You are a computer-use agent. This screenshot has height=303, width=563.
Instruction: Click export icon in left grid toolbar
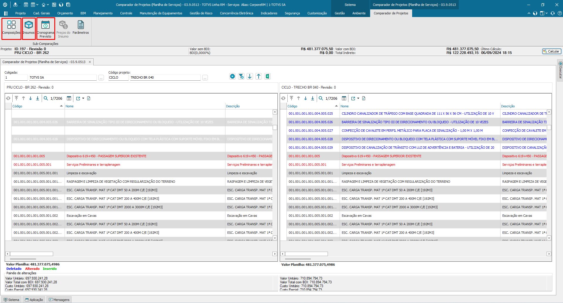click(x=78, y=98)
